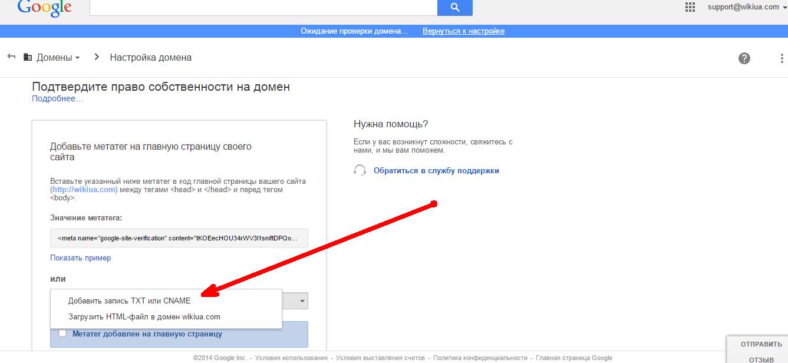Click the Google search input field
The width and height of the screenshot is (788, 363).
(x=263, y=8)
